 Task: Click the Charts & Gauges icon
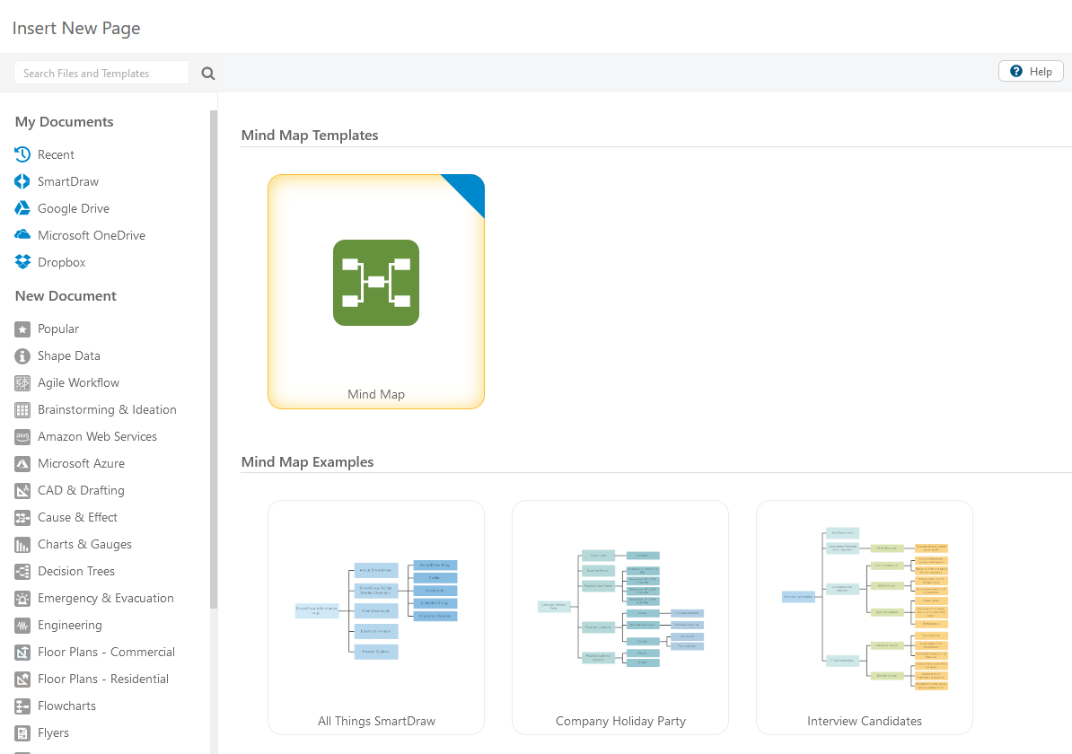click(x=22, y=544)
